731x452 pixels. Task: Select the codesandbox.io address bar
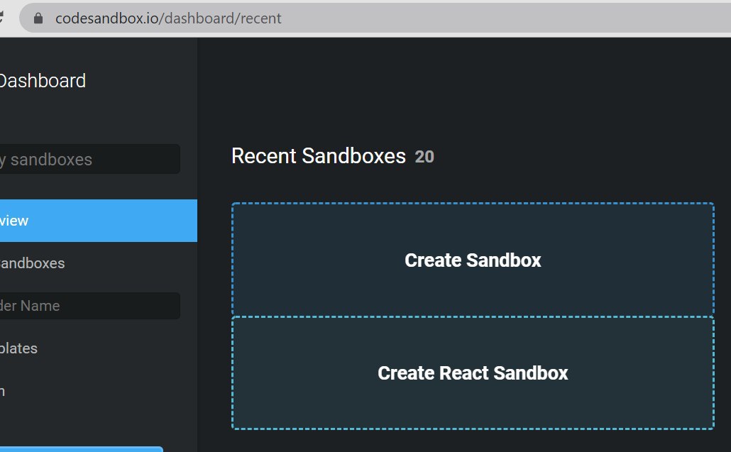(x=375, y=18)
